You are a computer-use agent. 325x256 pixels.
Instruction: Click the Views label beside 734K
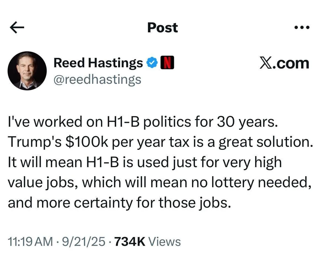[x=165, y=241]
